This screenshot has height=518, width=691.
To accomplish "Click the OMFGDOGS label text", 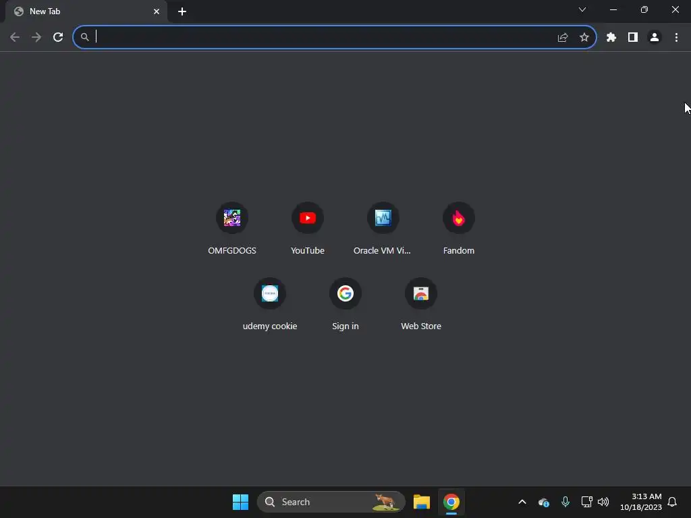I will point(232,251).
